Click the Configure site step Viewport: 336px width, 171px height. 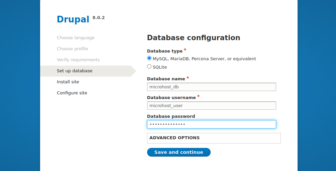(72, 93)
